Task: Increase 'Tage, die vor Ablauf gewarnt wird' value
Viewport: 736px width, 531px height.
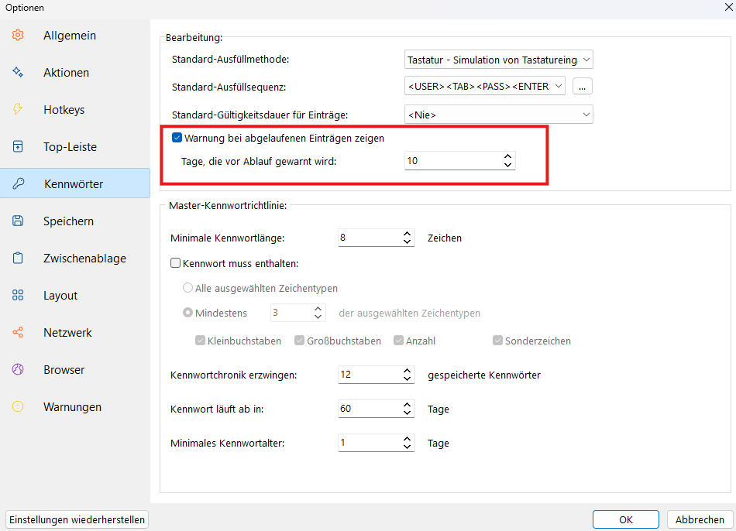Action: click(508, 156)
